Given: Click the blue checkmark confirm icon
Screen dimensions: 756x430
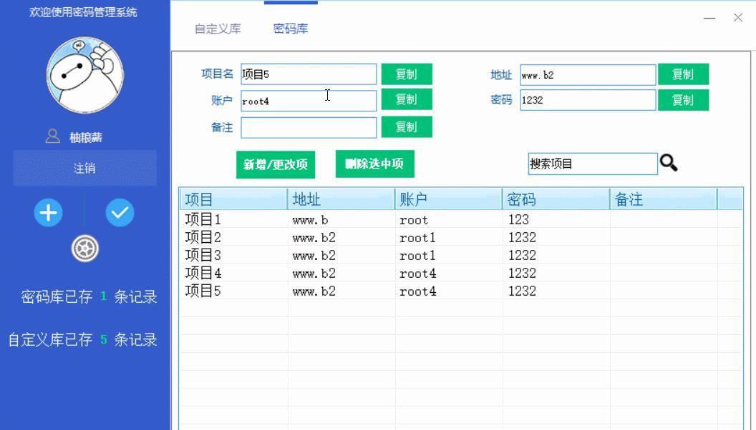Looking at the screenshot, I should 120,213.
